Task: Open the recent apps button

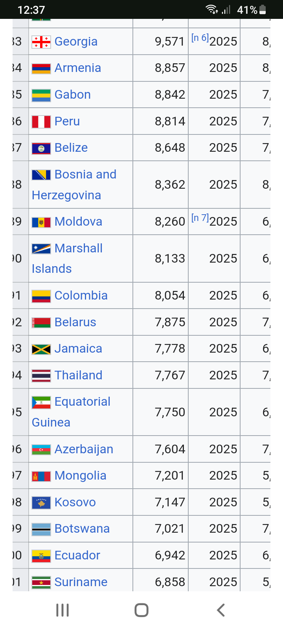Action: click(62, 610)
